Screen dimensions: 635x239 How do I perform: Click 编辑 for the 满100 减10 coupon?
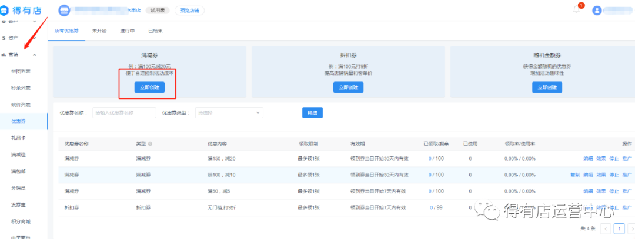[588, 175]
